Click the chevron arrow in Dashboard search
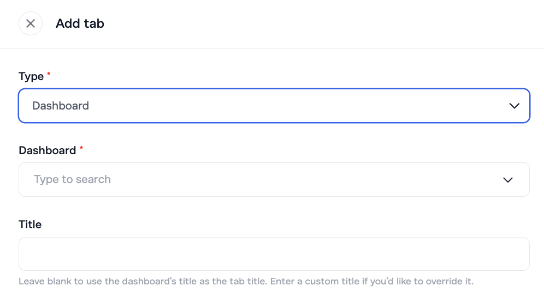Screen dimensions: 544x304 [508, 180]
